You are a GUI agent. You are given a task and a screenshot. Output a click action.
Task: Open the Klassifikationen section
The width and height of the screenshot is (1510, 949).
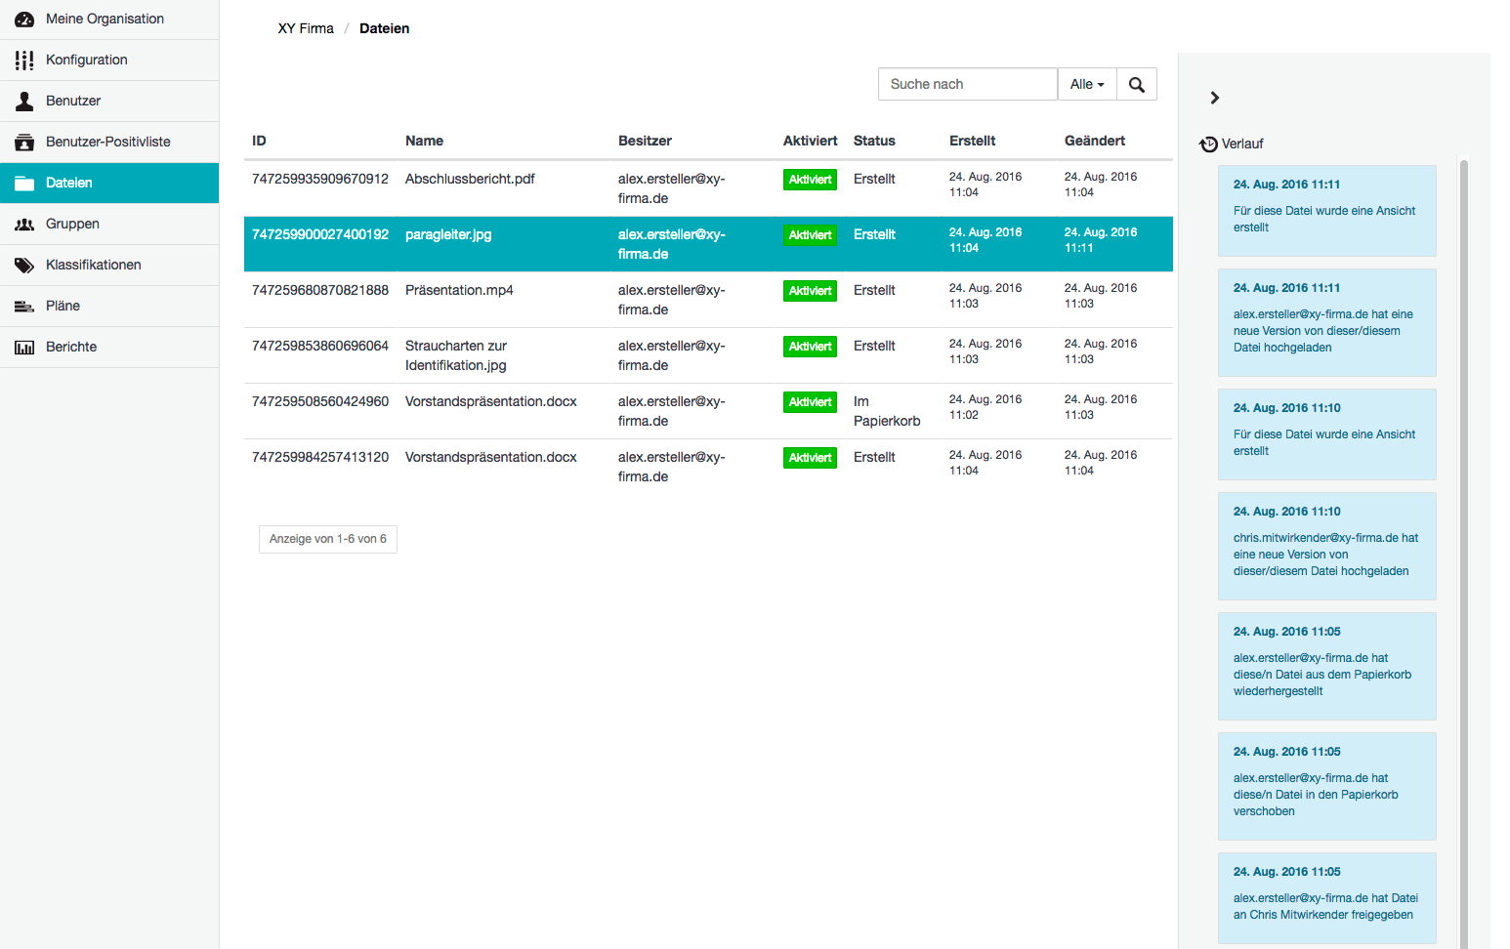(x=109, y=266)
